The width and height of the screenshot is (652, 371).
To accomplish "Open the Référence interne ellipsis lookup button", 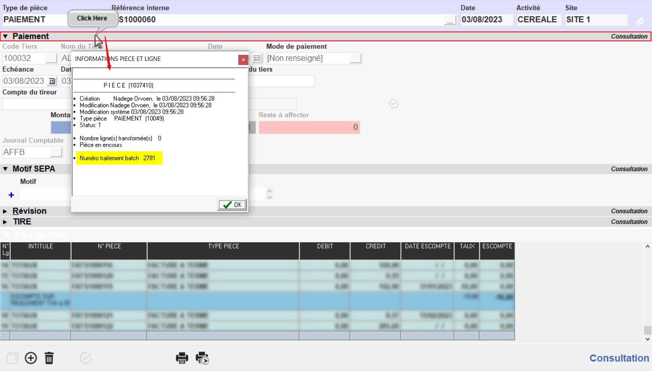I will coord(450,21).
